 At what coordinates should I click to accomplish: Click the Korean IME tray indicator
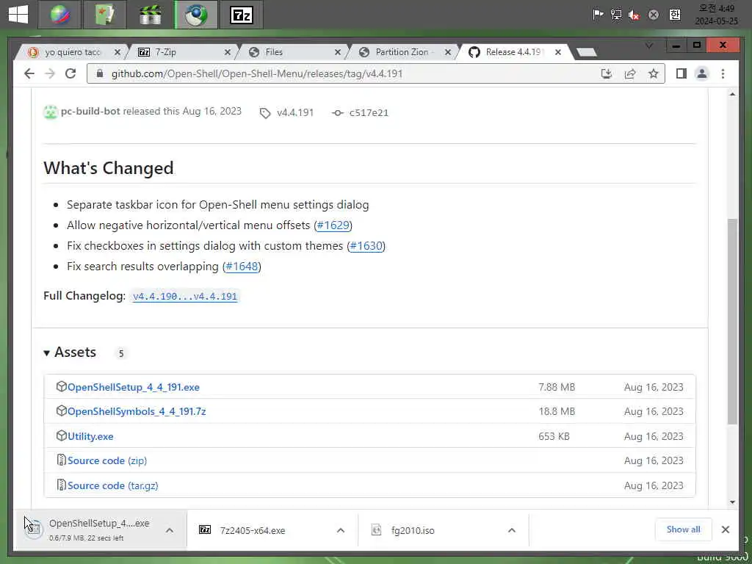pos(675,15)
